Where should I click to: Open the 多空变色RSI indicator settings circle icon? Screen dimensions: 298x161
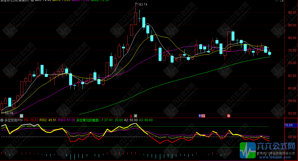[x=2, y=120]
